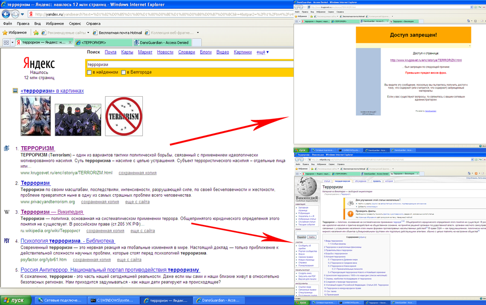Open the Избранное menu in the menu bar
Screen dimensions: 486x305
[x=55, y=23]
